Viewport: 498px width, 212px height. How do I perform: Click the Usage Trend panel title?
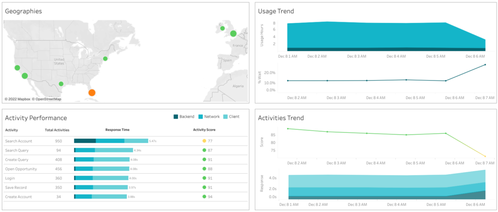click(276, 11)
